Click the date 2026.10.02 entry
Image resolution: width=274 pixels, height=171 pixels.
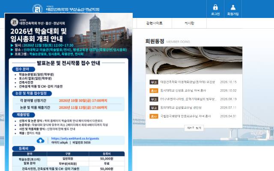[228, 91]
